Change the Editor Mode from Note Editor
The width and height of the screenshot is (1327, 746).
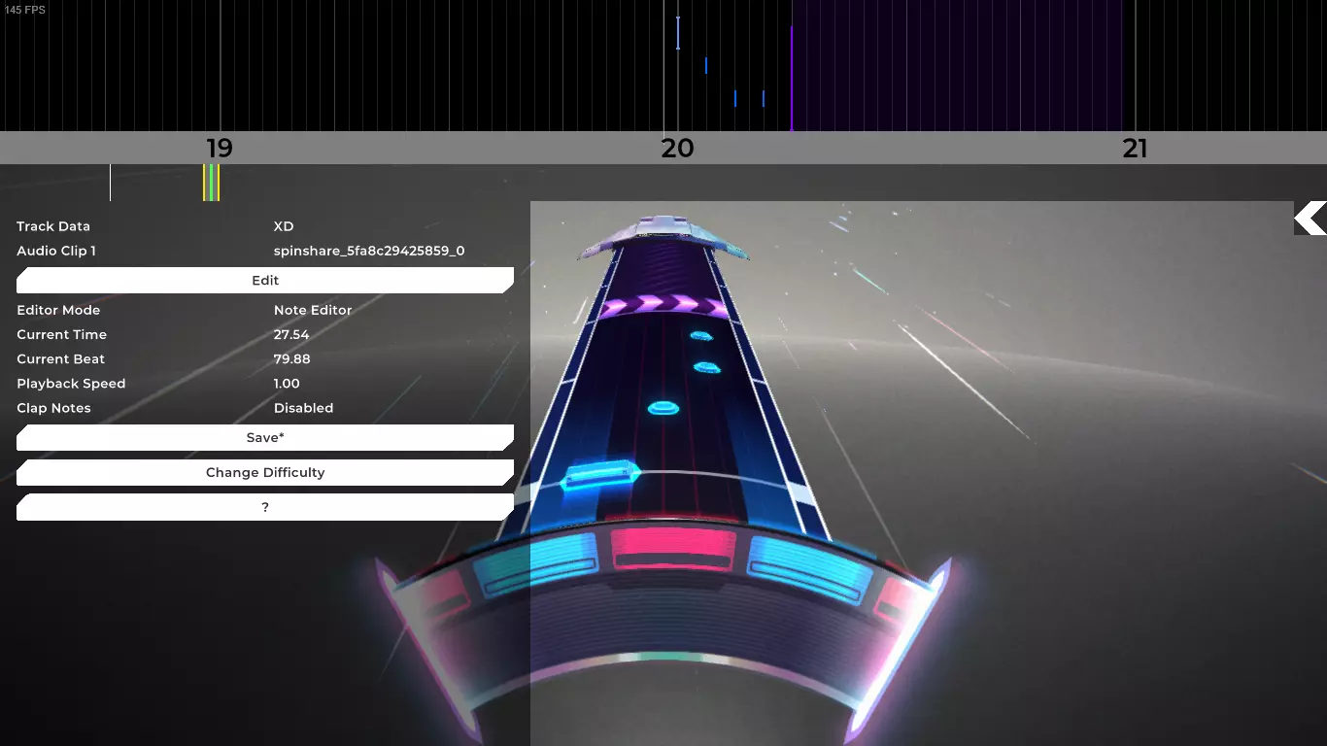click(313, 310)
